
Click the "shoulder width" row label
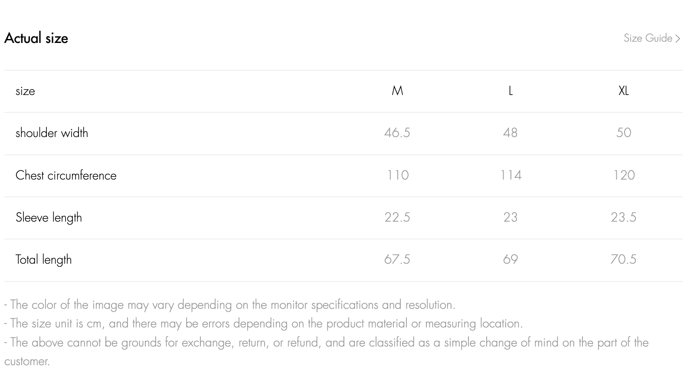(52, 133)
